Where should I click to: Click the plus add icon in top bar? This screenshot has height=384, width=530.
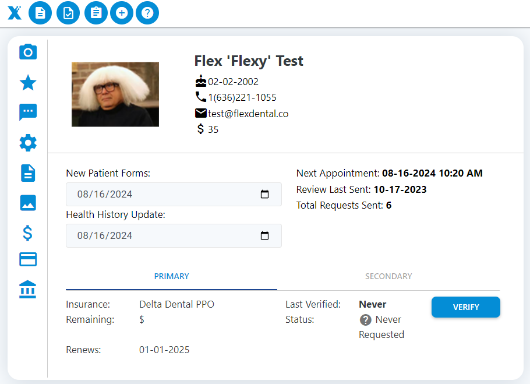122,13
